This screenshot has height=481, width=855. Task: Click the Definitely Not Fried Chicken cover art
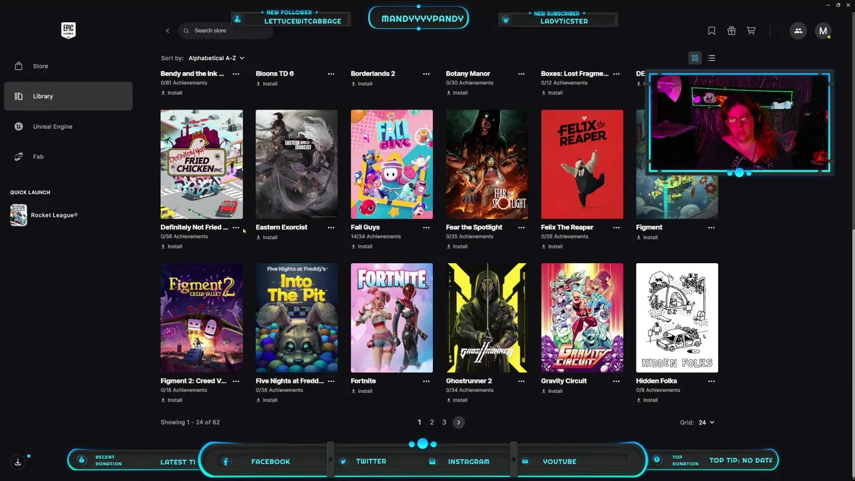(202, 164)
